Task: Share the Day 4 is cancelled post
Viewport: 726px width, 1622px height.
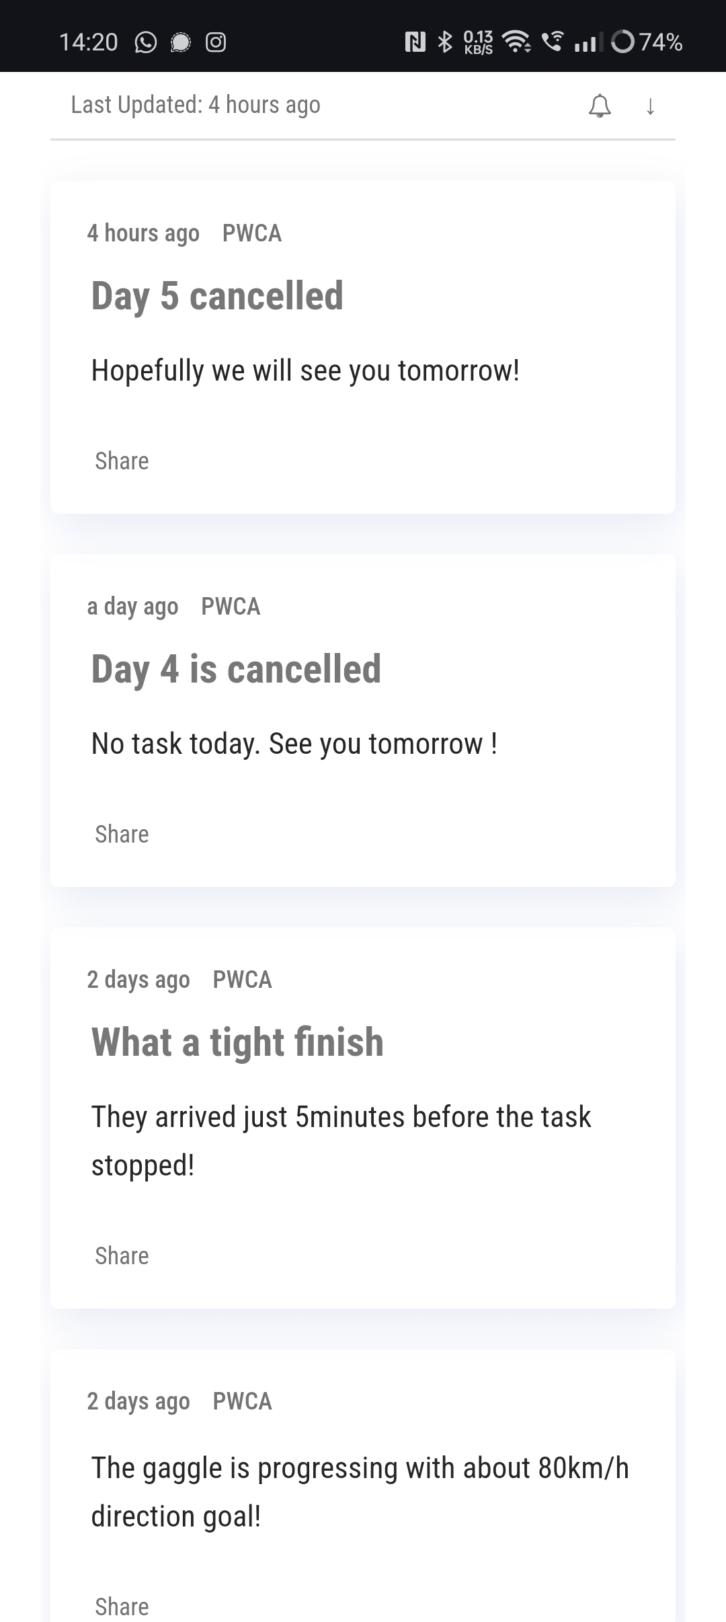Action: click(122, 834)
